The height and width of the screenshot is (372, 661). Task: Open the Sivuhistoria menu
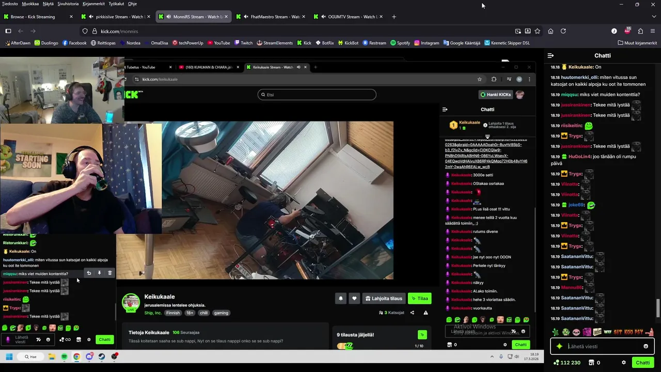(x=68, y=4)
